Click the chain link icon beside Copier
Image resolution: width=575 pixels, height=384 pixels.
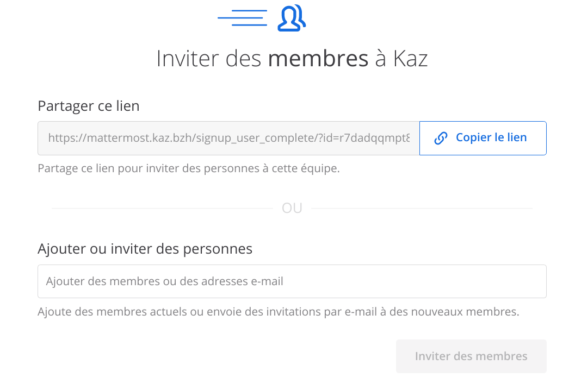click(441, 138)
